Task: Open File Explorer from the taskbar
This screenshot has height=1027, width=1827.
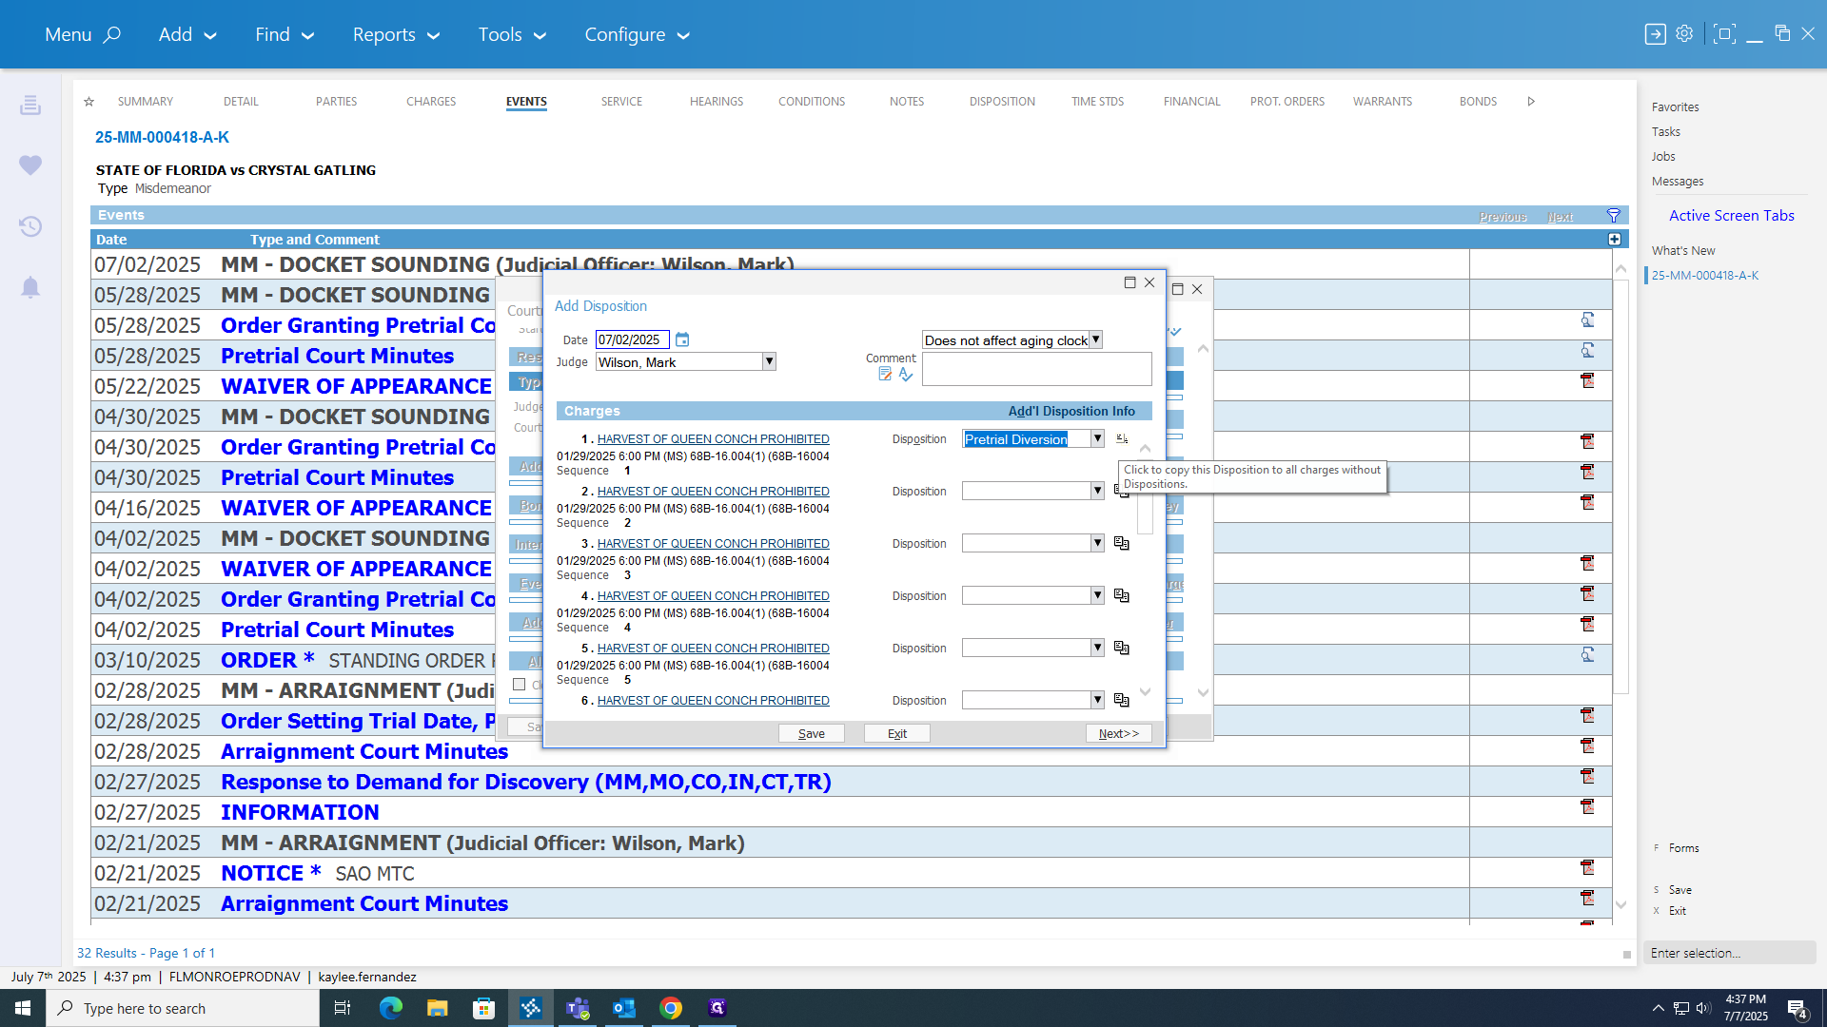Action: (x=437, y=1008)
